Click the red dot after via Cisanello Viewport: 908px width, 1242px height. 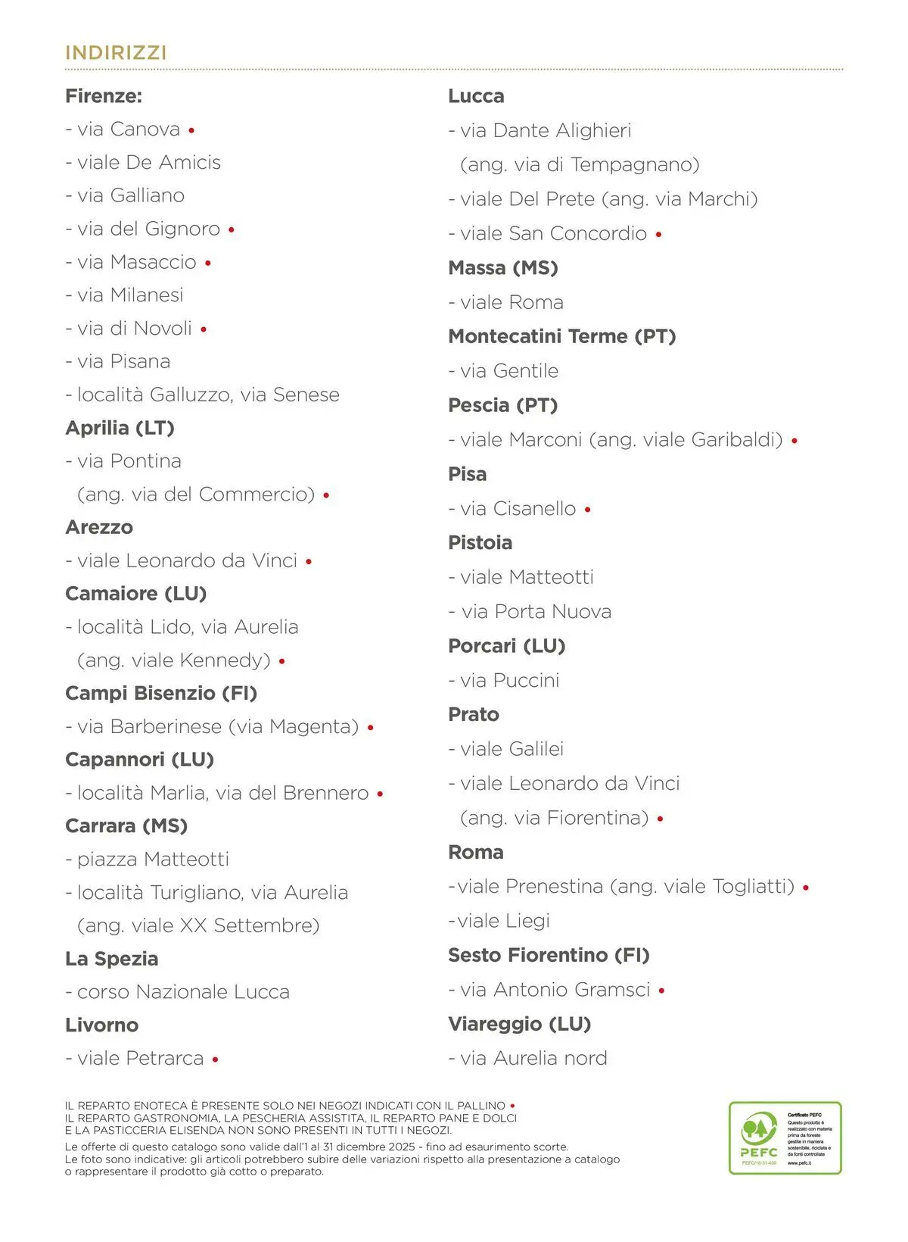(588, 510)
